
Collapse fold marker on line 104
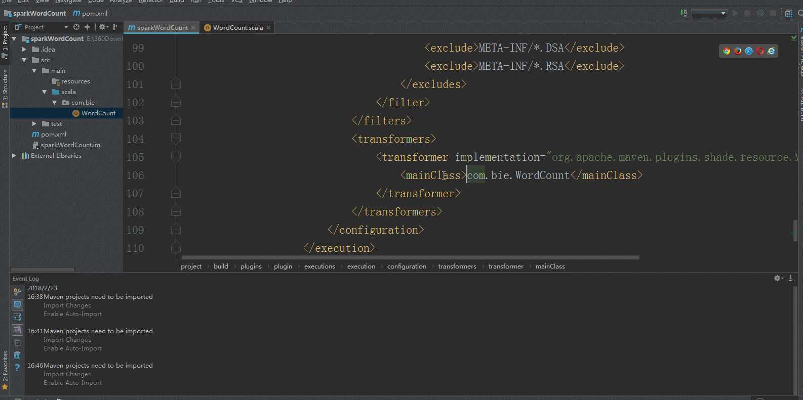click(x=176, y=139)
